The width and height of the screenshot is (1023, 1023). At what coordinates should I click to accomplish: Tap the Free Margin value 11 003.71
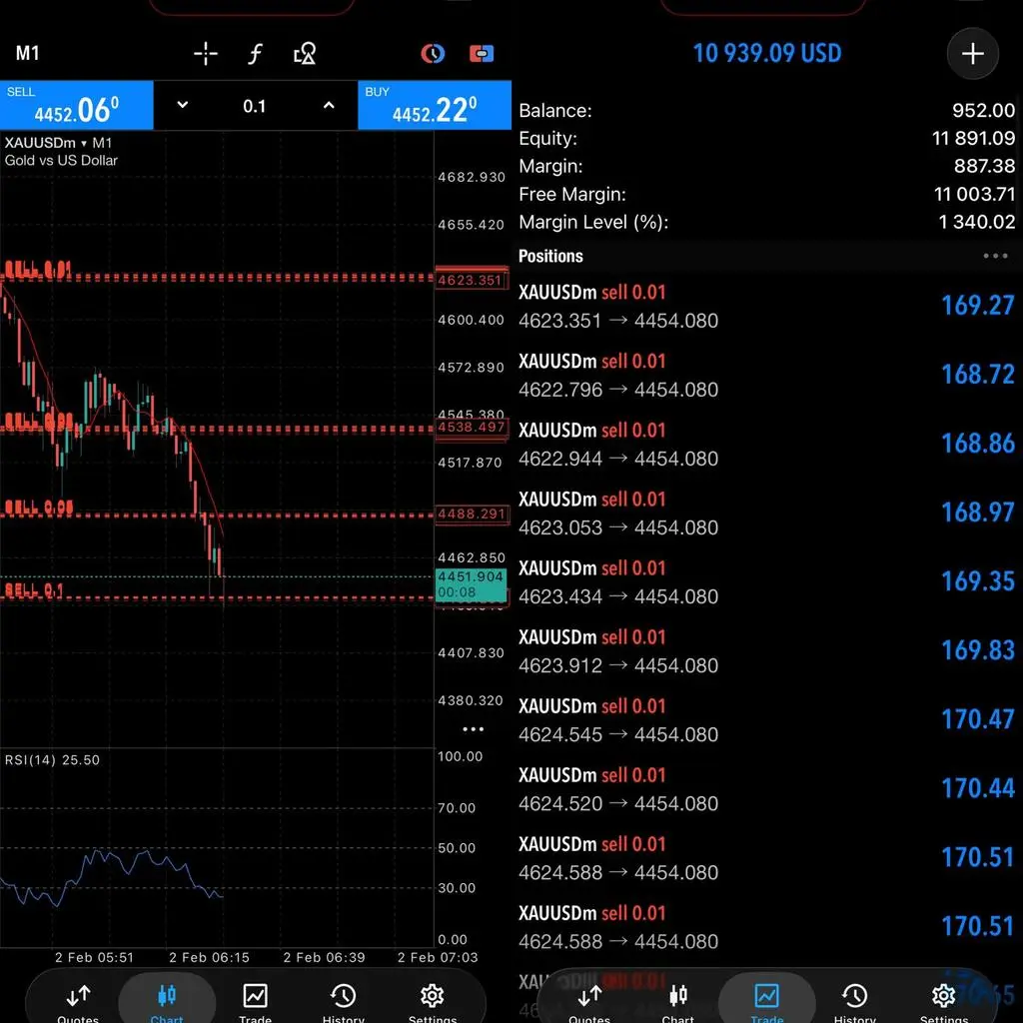coord(974,194)
